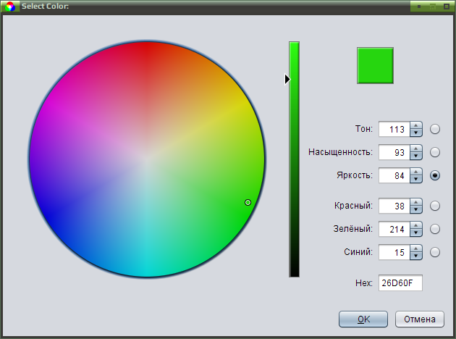456x339 pixels.
Task: Click the black arrow marker on brightness slider
Action: click(x=287, y=79)
